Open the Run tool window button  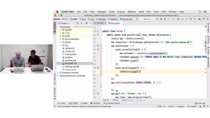click(x=62, y=103)
